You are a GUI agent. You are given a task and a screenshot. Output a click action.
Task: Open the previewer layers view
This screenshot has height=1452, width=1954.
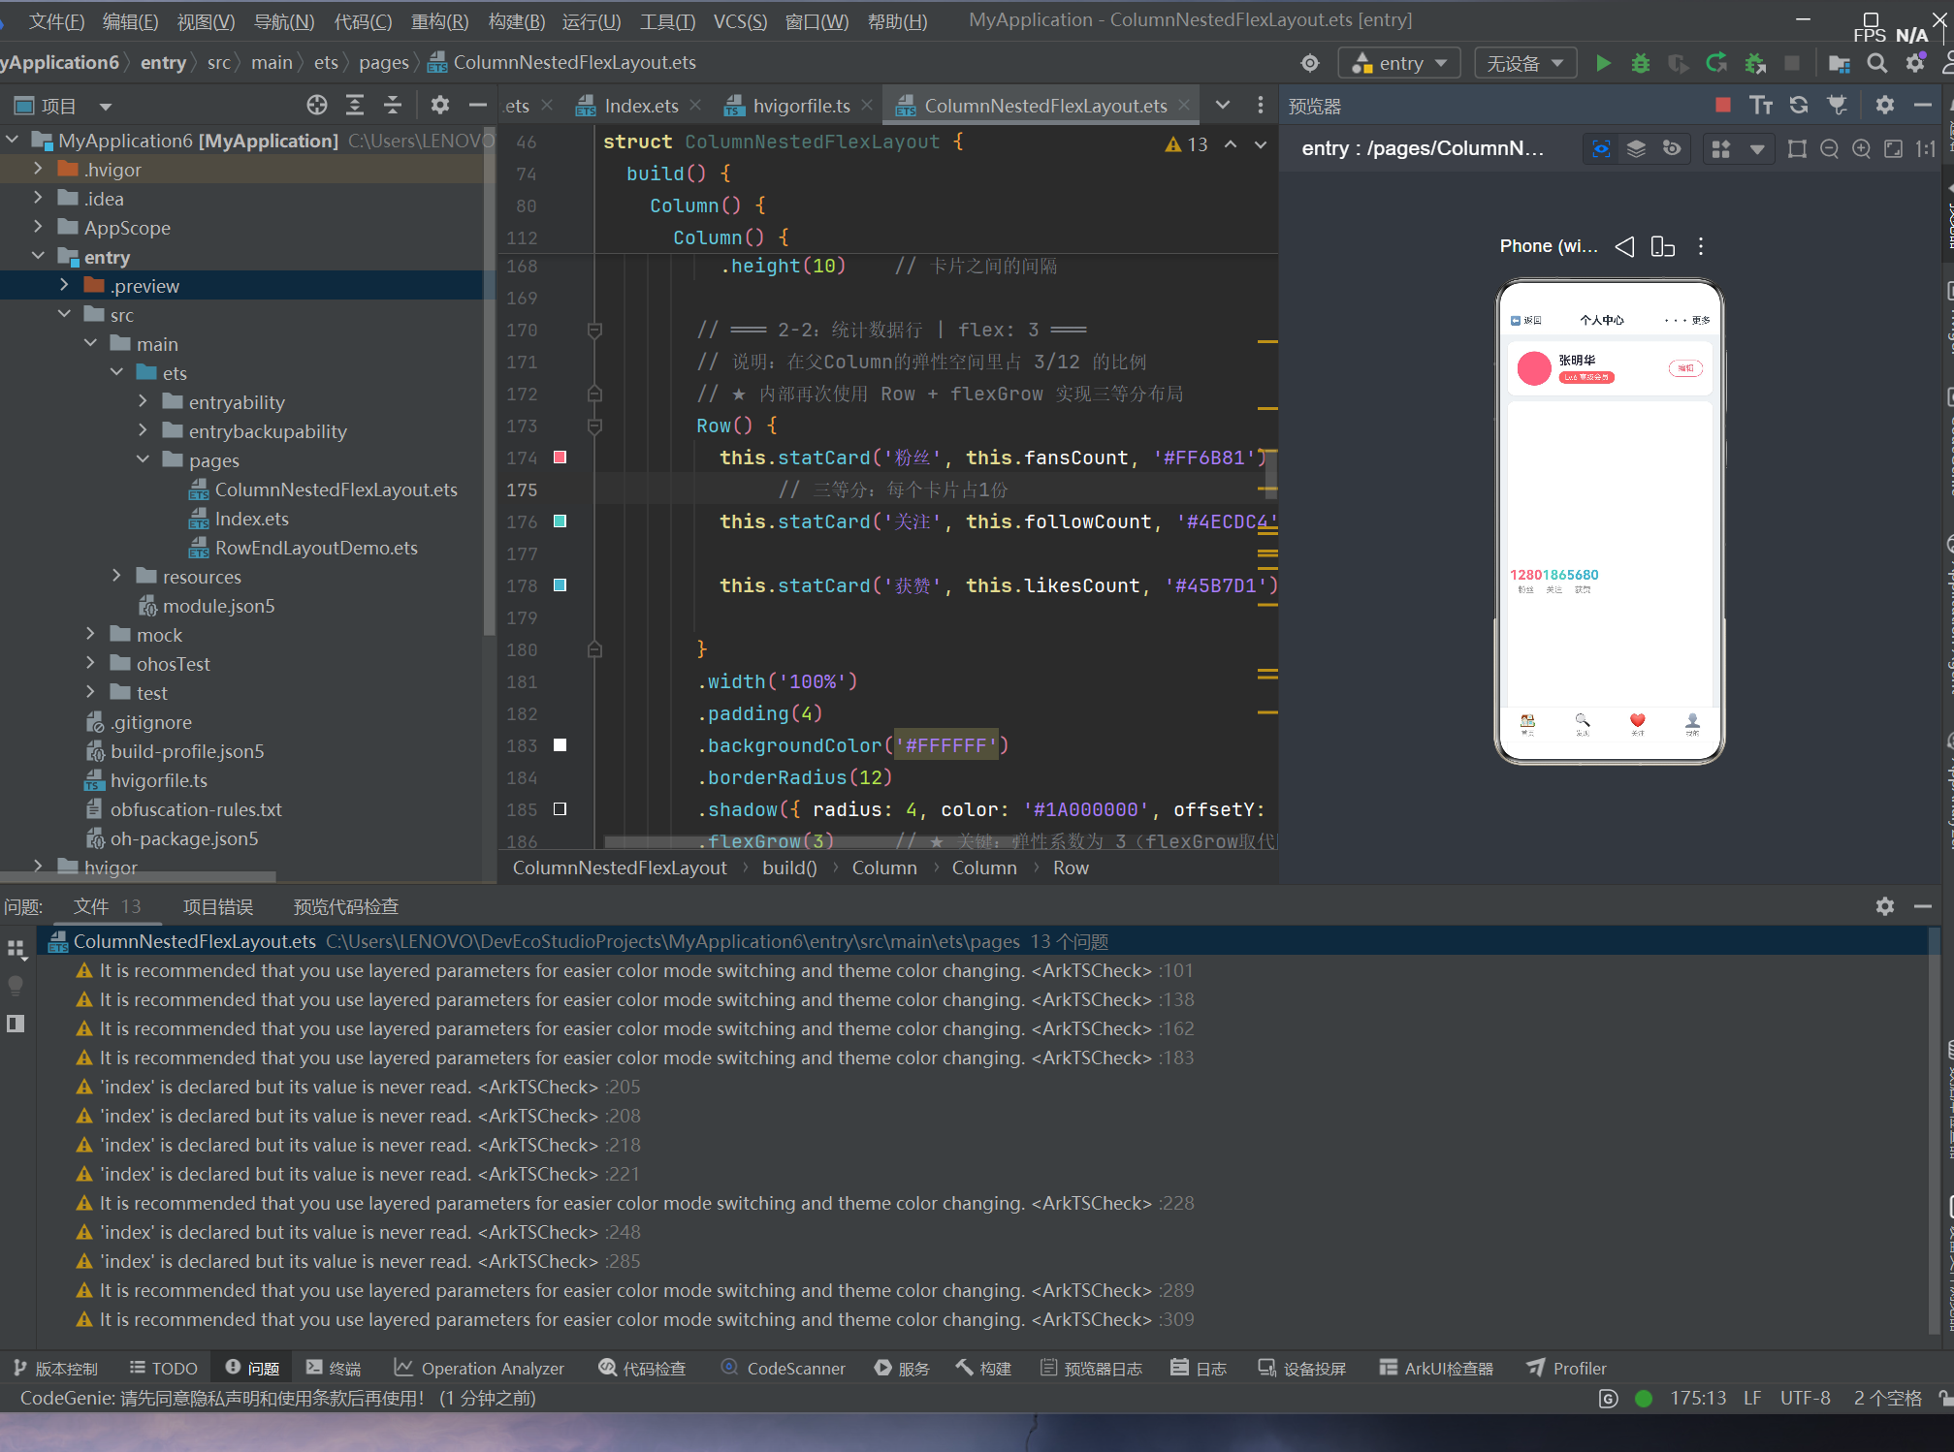(x=1636, y=148)
